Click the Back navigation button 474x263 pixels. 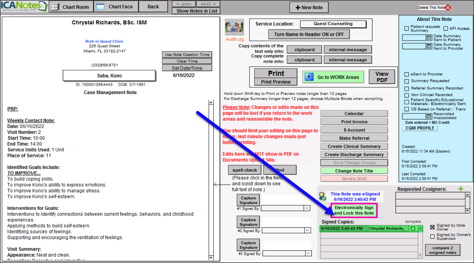pos(153,7)
